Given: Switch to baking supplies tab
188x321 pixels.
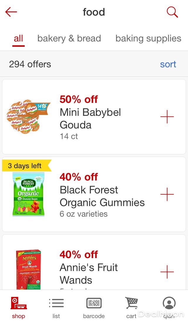Looking at the screenshot, I should tap(148, 39).
